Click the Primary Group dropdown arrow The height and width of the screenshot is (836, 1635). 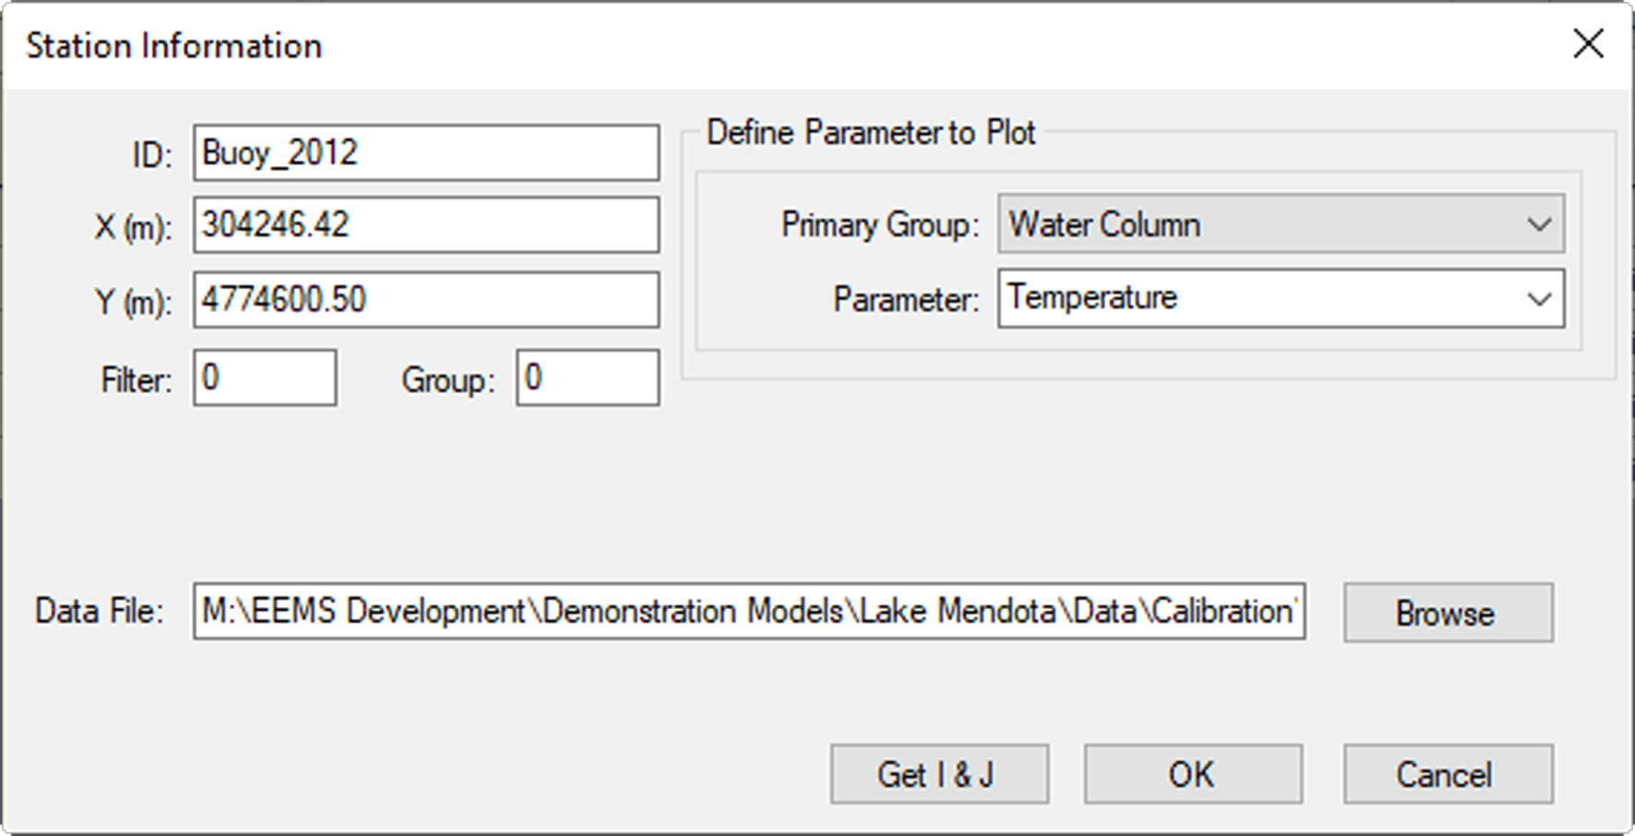(x=1538, y=224)
